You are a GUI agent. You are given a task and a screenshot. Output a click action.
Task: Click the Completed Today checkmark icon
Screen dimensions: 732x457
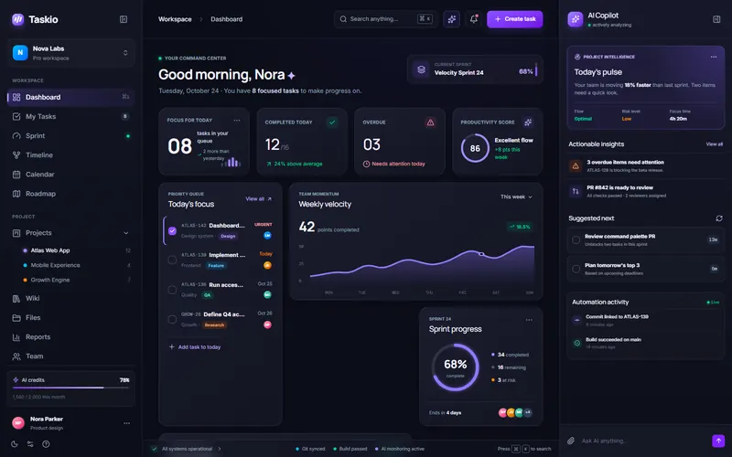click(x=332, y=122)
